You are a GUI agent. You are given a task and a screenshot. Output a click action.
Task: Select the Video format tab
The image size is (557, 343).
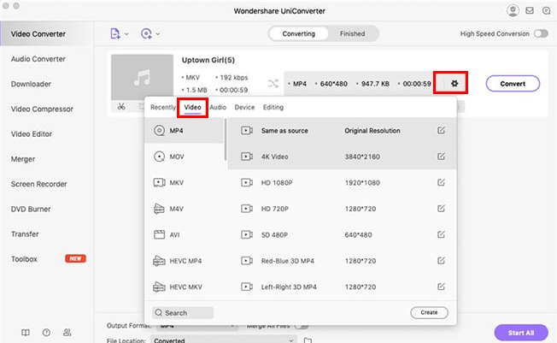pos(192,107)
